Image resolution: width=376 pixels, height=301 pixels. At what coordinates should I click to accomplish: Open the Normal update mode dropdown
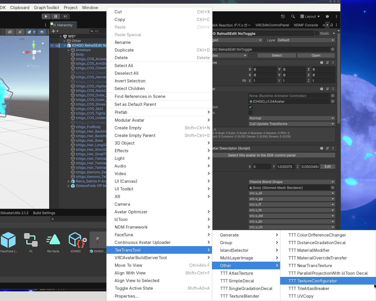click(292, 118)
